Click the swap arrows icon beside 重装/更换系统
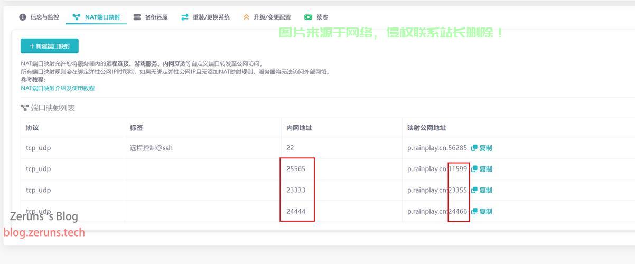This screenshot has height=264, width=635. coord(185,17)
